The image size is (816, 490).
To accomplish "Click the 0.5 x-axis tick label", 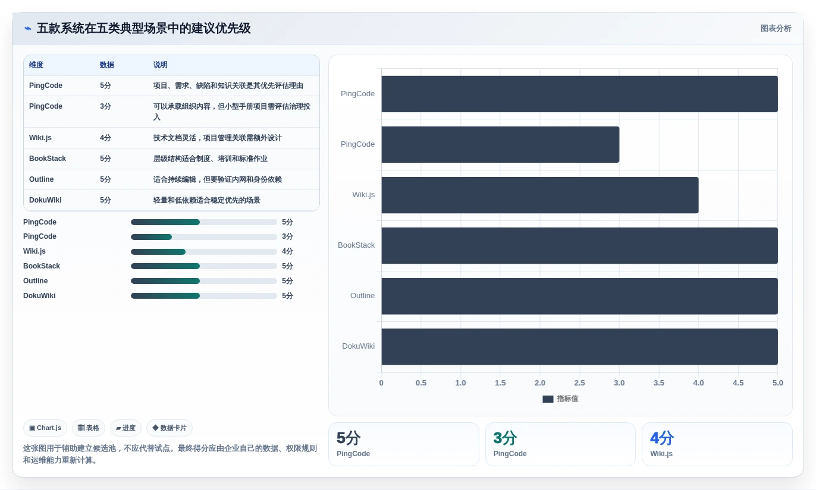I will click(421, 383).
